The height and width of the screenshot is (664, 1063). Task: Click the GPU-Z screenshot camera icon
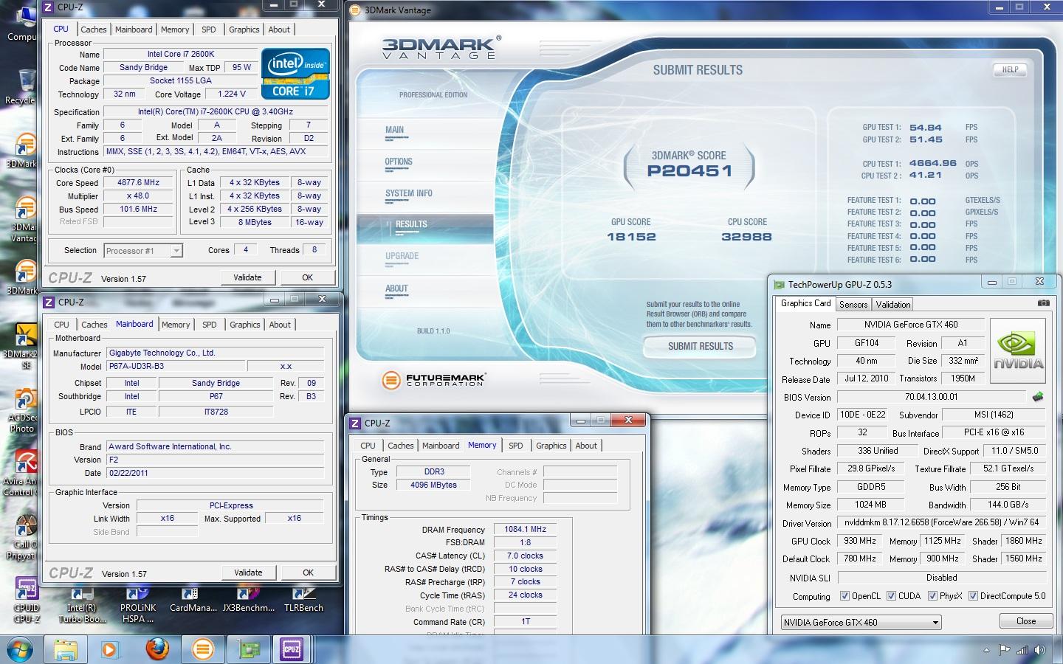pyautogui.click(x=1043, y=303)
